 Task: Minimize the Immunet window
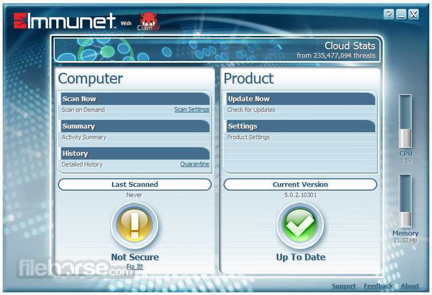coord(401,15)
